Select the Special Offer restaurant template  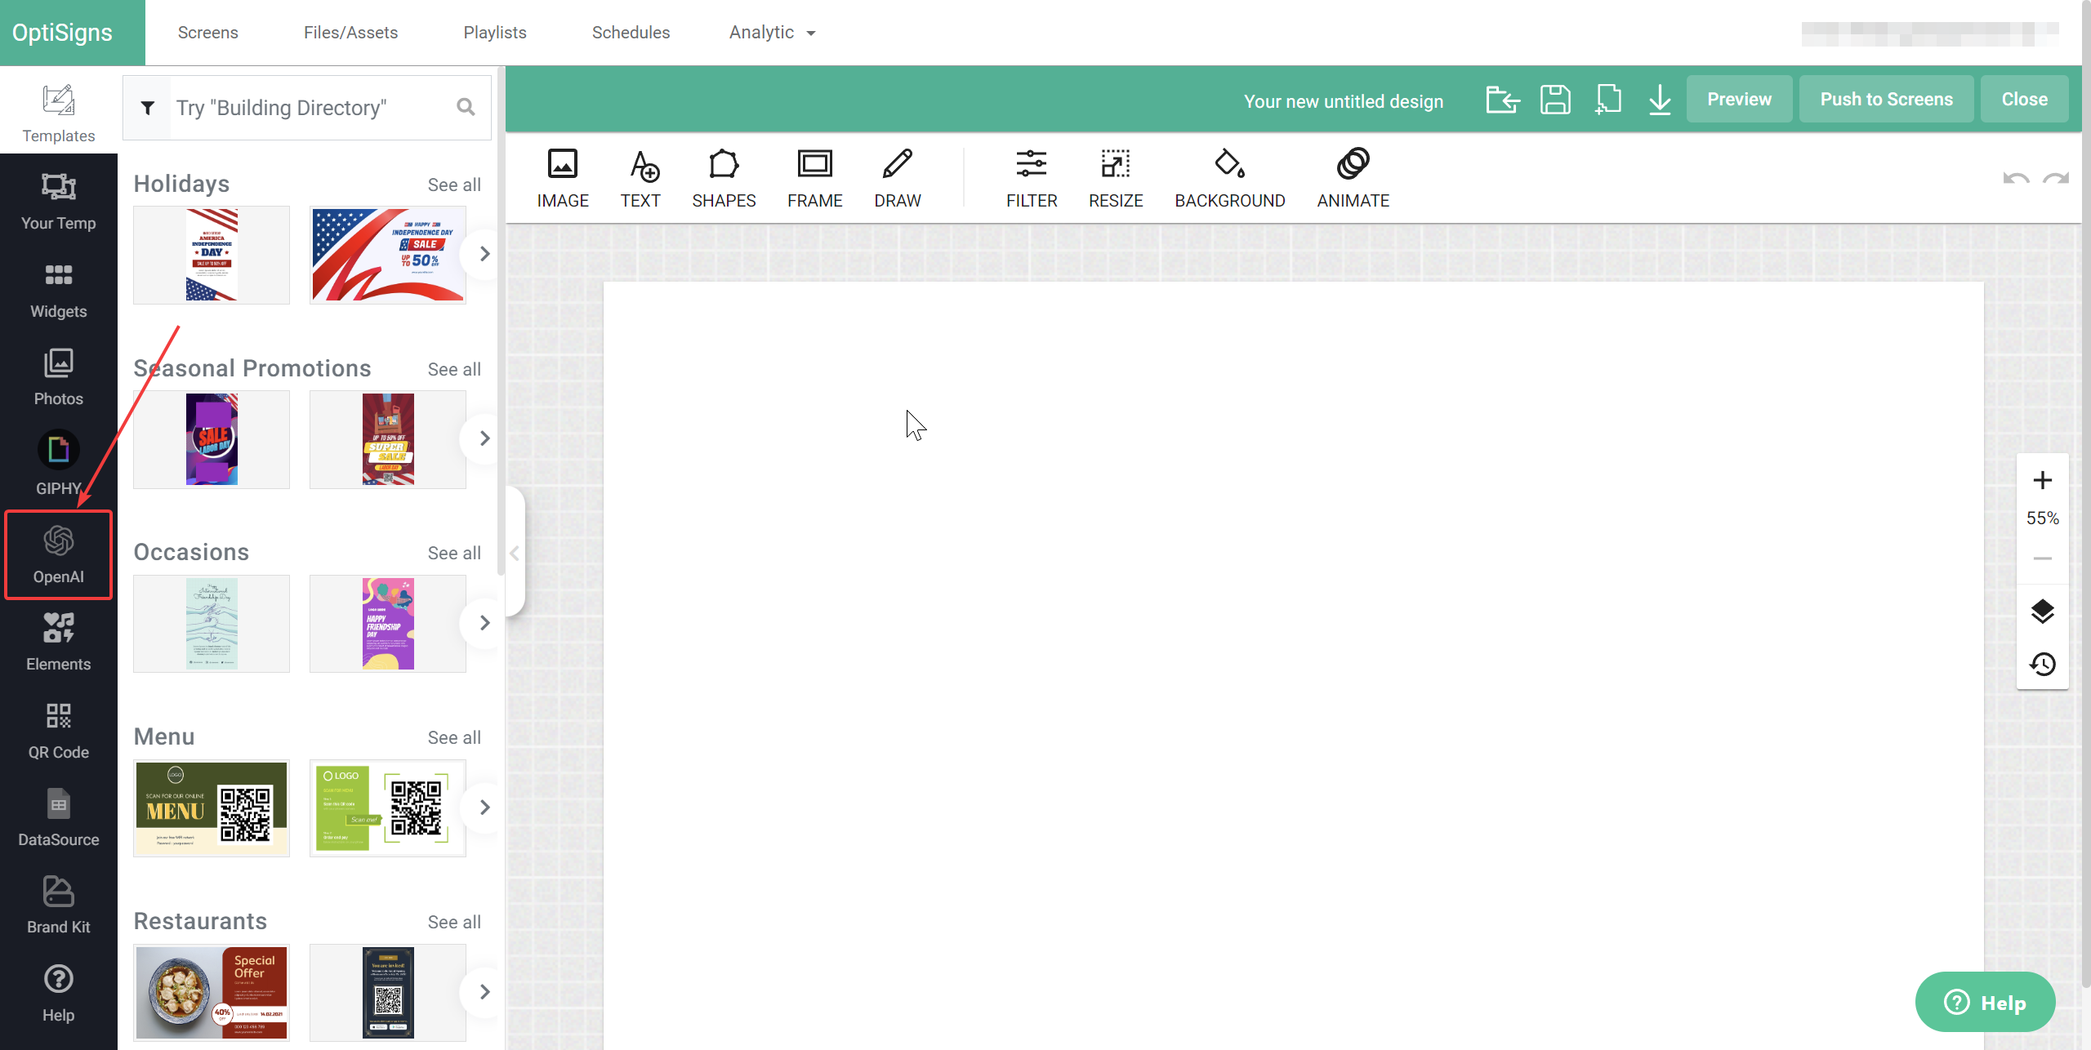click(212, 993)
